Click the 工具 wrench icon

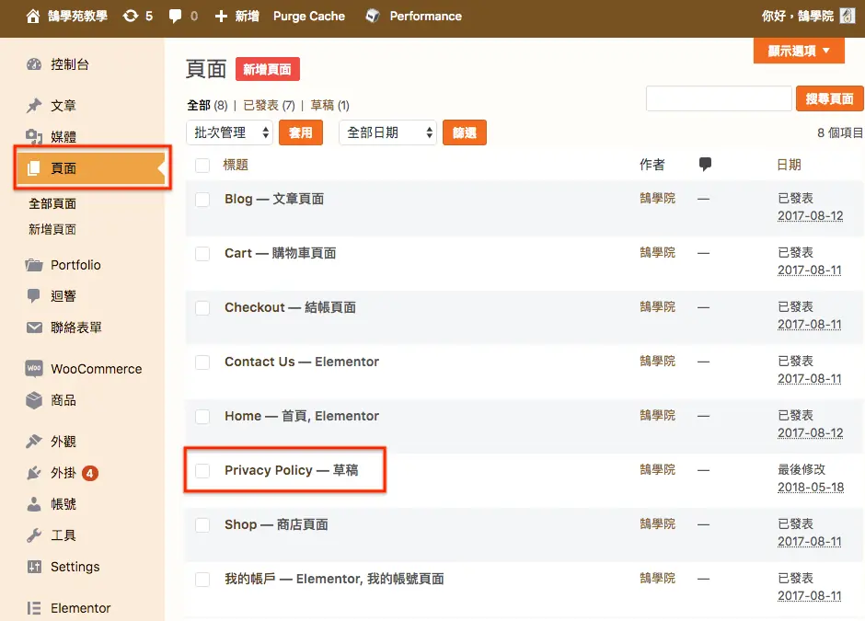(x=34, y=535)
